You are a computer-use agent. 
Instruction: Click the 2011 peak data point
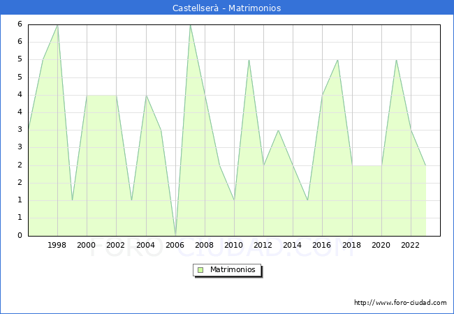(x=249, y=60)
